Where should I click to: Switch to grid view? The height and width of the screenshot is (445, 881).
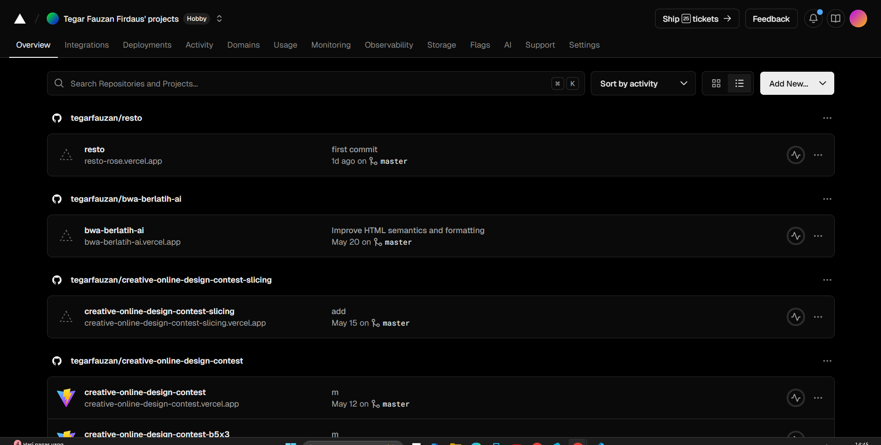click(x=716, y=83)
